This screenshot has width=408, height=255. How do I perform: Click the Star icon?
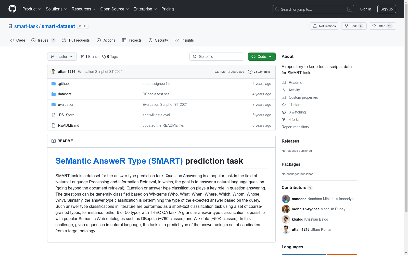(374, 26)
